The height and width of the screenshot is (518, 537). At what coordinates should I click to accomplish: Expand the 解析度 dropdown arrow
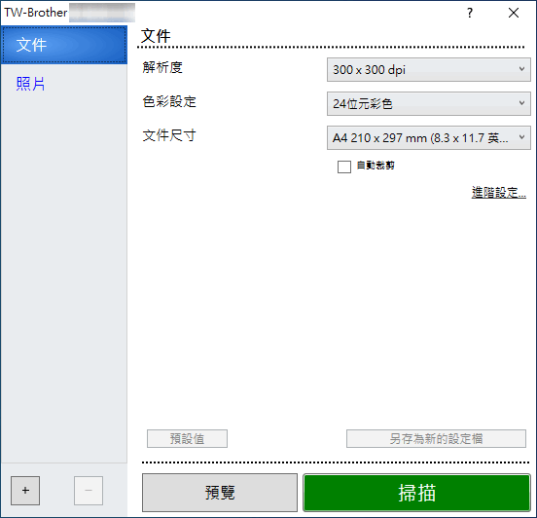coord(521,69)
